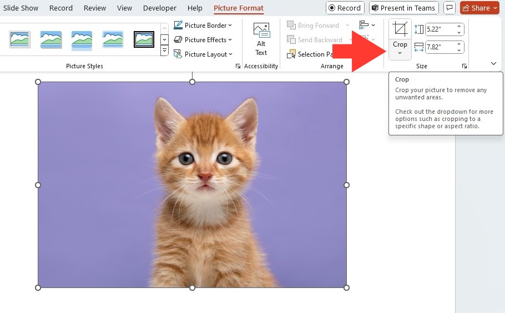Click the Crop tool icon

[400, 29]
